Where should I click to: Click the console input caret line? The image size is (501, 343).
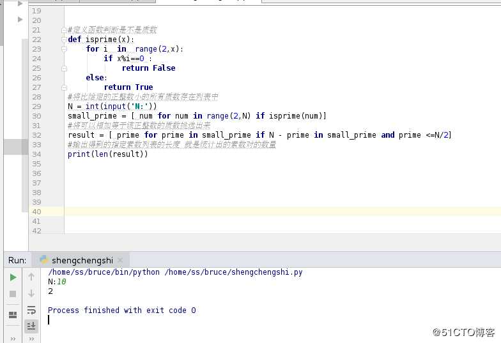(x=49, y=320)
